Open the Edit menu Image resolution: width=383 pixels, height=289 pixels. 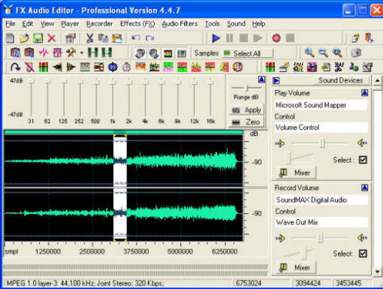(28, 24)
